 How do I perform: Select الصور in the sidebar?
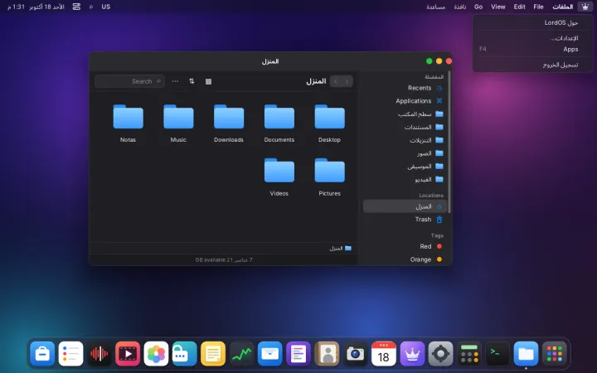pos(405,153)
